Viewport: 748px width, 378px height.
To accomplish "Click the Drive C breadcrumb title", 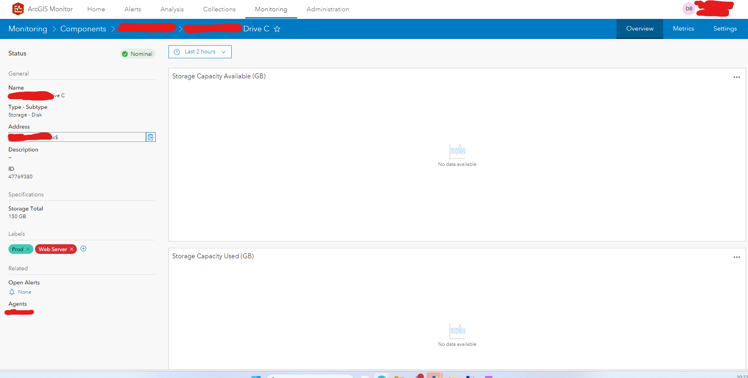I will 256,29.
